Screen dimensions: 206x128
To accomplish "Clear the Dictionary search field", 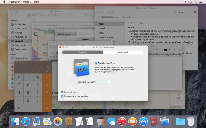I will pos(195,12).
